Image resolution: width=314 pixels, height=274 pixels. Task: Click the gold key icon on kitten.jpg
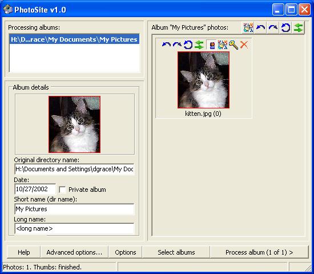coord(234,45)
